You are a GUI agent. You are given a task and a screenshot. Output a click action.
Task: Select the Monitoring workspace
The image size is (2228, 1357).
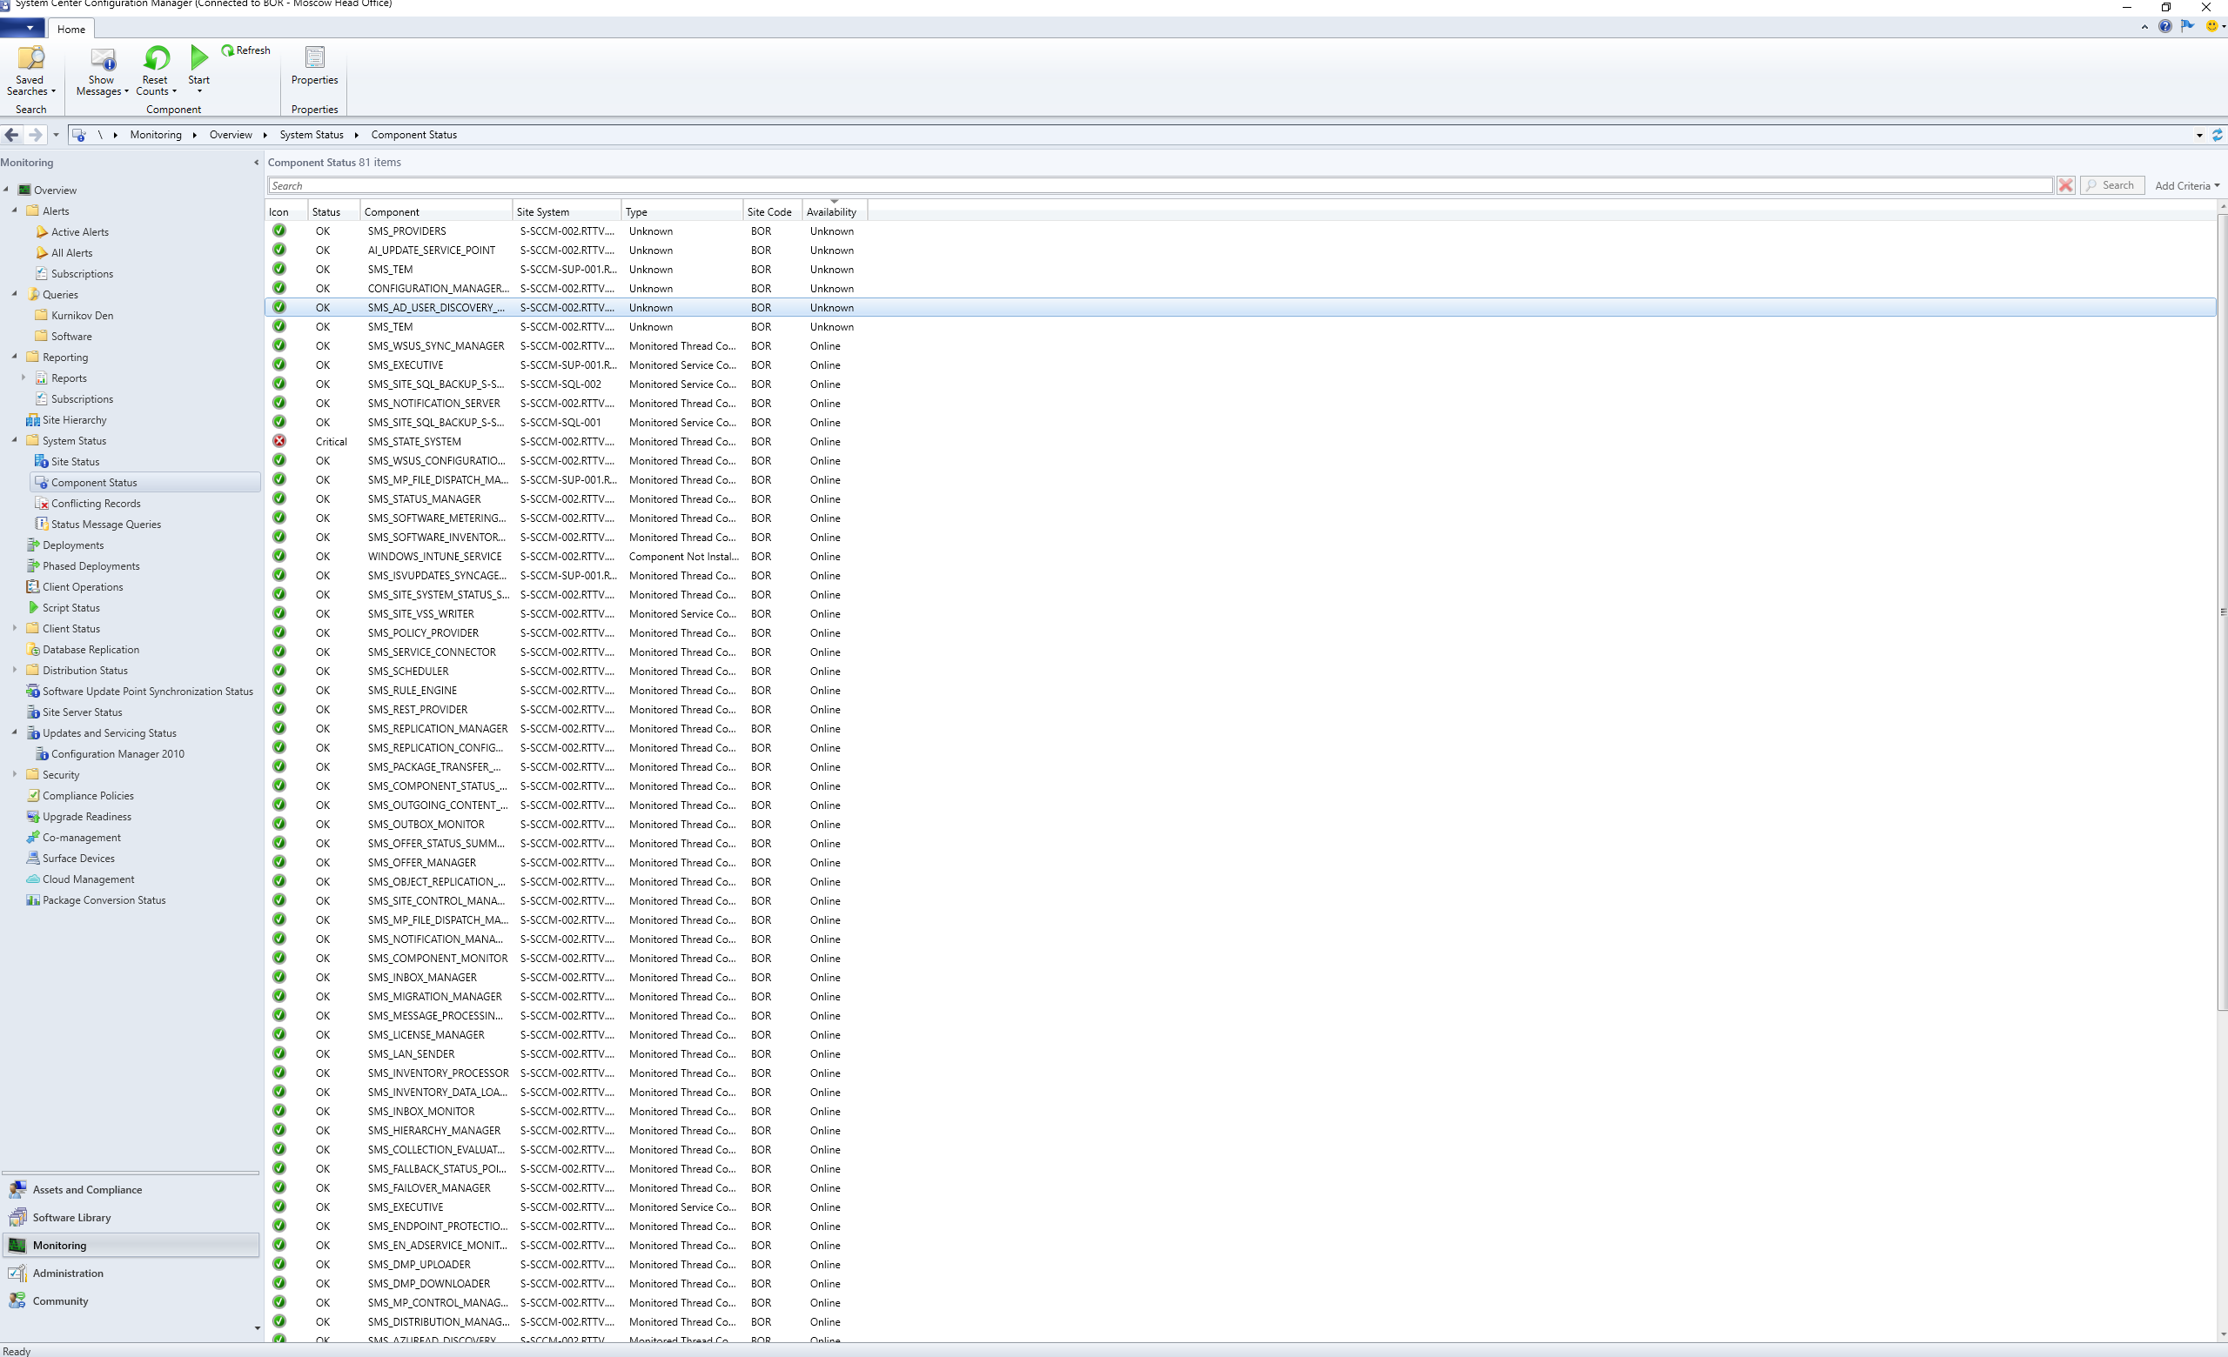[131, 1246]
